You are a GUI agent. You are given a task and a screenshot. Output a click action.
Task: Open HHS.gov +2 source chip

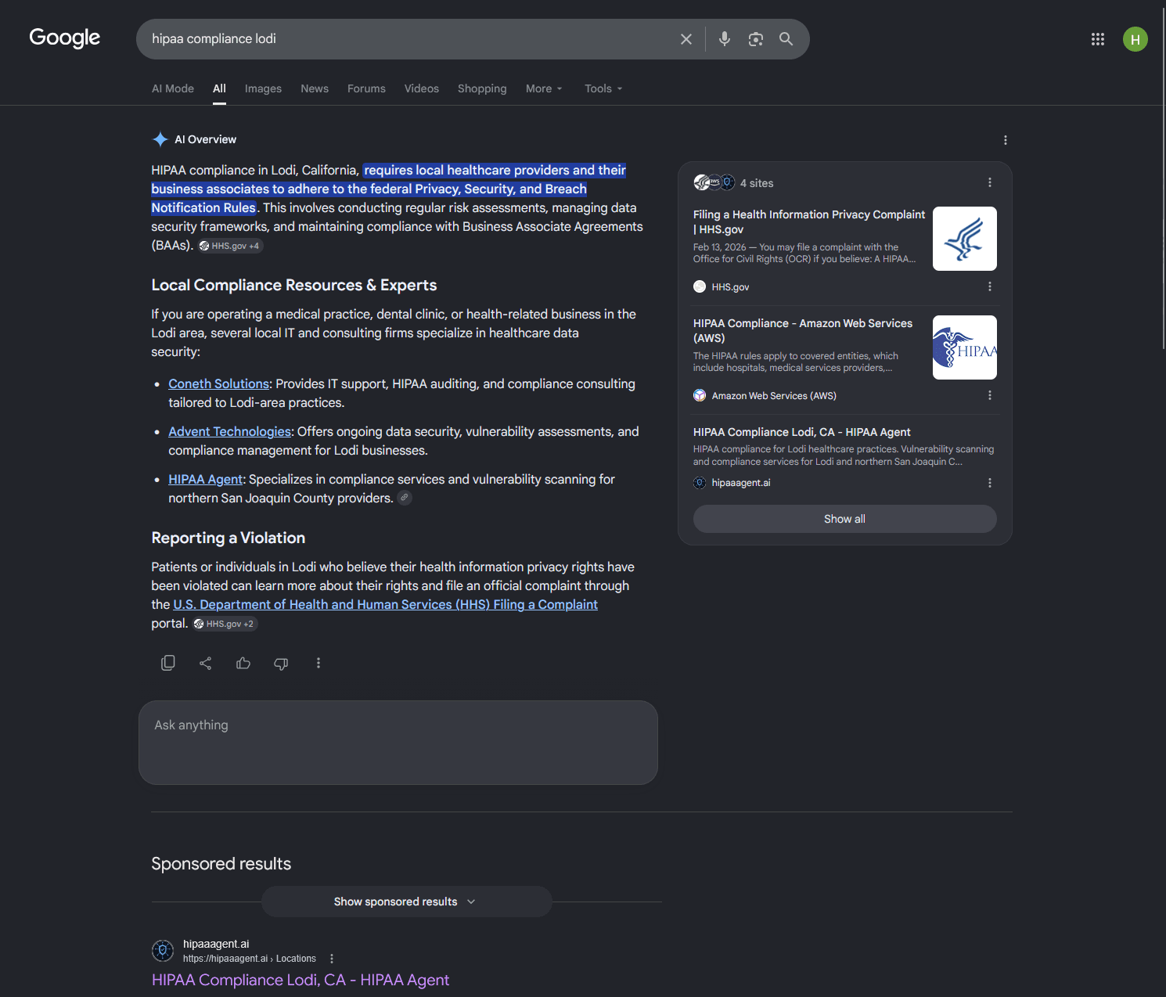pos(225,624)
